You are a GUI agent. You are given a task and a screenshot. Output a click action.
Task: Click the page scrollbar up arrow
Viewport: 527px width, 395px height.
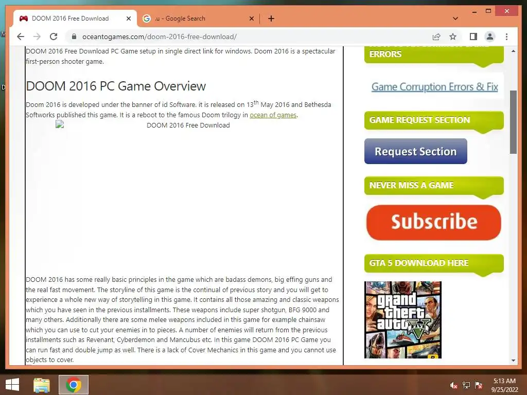(513, 51)
